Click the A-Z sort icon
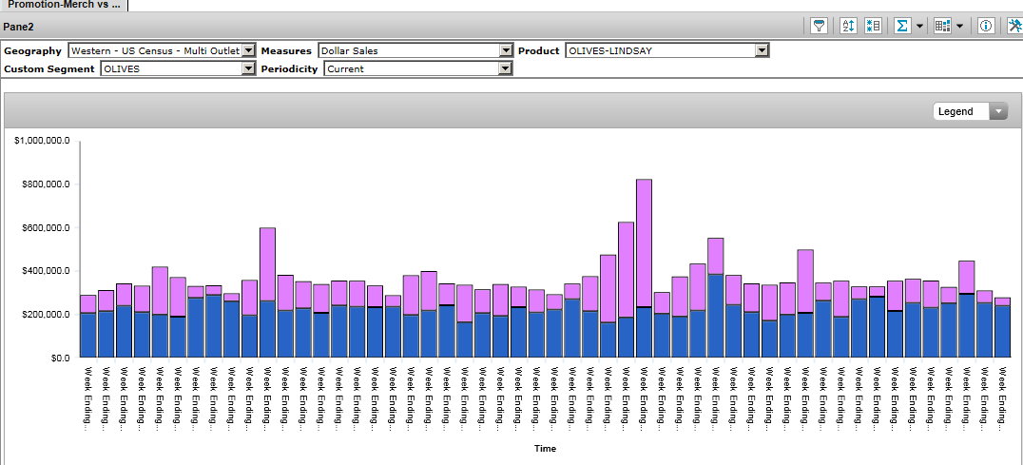Image resolution: width=1023 pixels, height=465 pixels. pyautogui.click(x=849, y=26)
